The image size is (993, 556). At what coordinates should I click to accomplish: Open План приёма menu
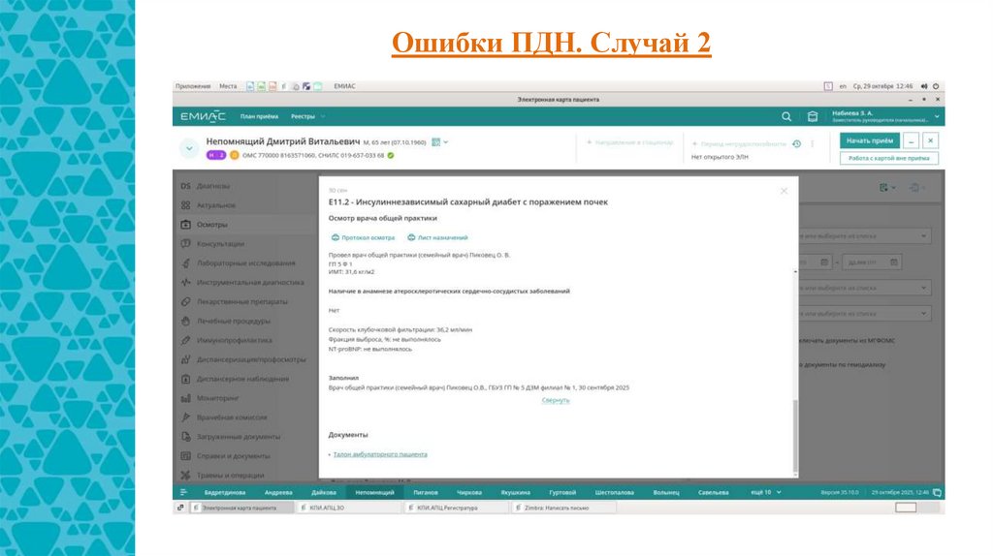click(259, 116)
